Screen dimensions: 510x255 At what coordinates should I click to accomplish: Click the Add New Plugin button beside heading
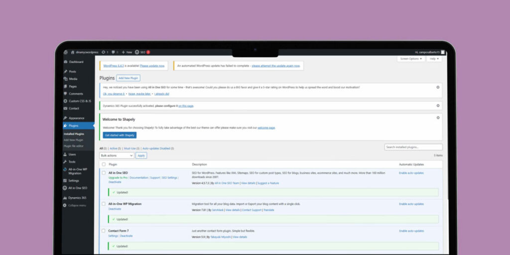(128, 78)
